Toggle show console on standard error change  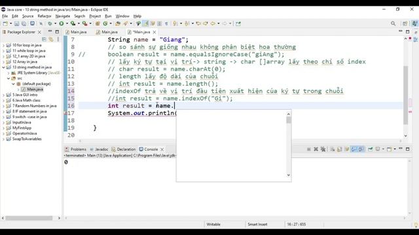361,149
